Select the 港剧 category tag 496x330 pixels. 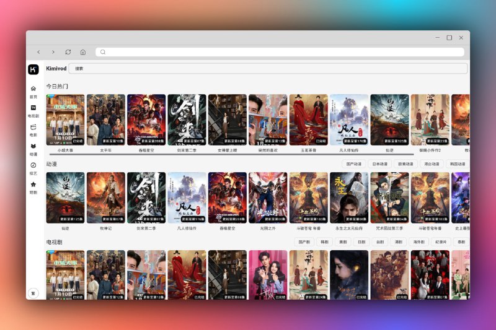pos(399,242)
